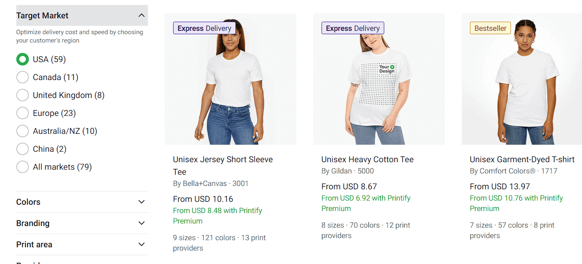
Task: Click Express Delivery badge on Heavy Cotton Tee
Action: click(x=352, y=28)
